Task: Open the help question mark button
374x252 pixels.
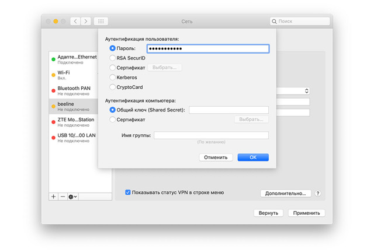Action: [x=318, y=194]
